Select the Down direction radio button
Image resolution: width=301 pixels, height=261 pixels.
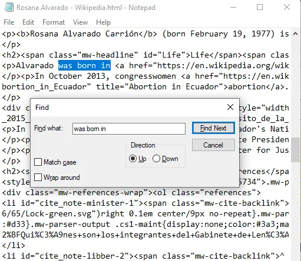tap(156, 159)
